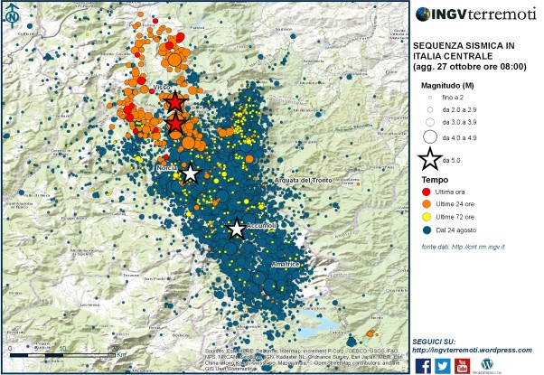Viewport: 544px width, 375px height.
Task: Click the 'da 3.0 a 3.9' legend circle
Action: coord(430,122)
